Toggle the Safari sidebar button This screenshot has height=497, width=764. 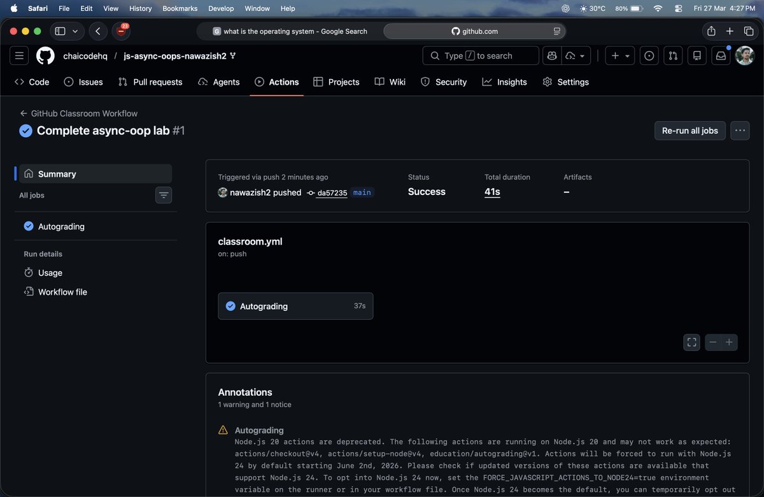(60, 31)
